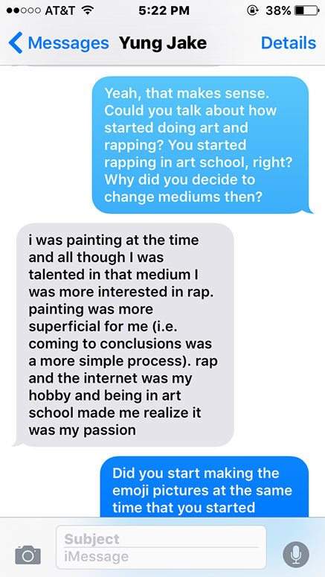This screenshot has height=577, width=325.
Task: Focus the iMessage text field
Action: (161, 556)
